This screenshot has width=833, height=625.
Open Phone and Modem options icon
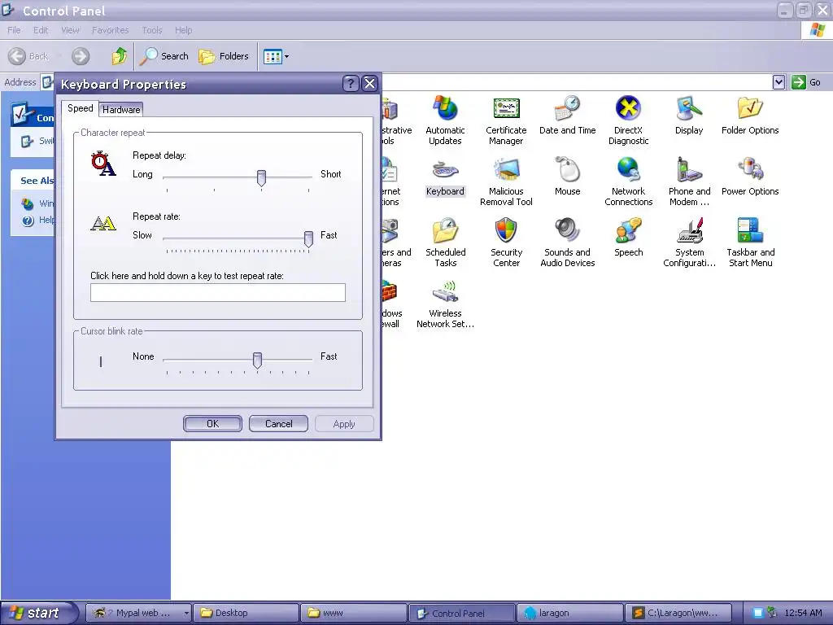[x=689, y=181]
